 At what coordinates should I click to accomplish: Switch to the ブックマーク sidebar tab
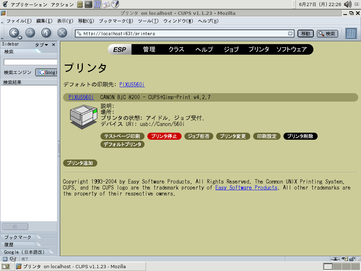(x=18, y=237)
